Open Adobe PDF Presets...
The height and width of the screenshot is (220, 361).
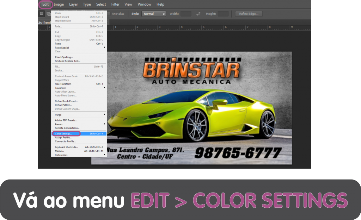[x=79, y=120]
